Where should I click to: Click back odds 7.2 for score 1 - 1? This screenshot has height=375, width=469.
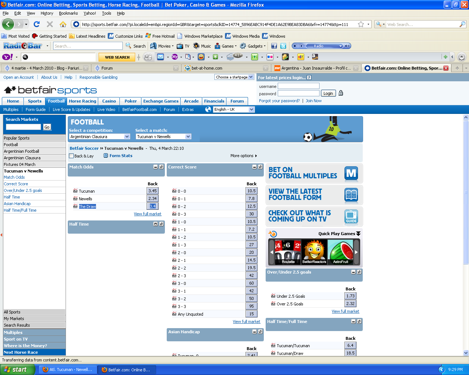point(251,229)
